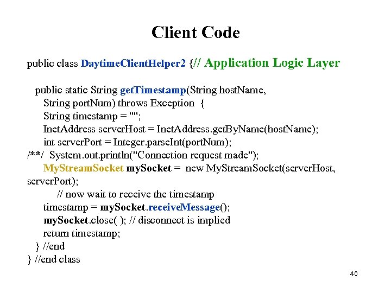Click the 'serverPort);' continuation line
The height and width of the screenshot is (293, 391).
pyautogui.click(x=53, y=181)
